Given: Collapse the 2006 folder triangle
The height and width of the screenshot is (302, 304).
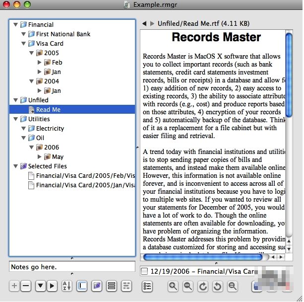Looking at the screenshot, I should (x=32, y=148).
